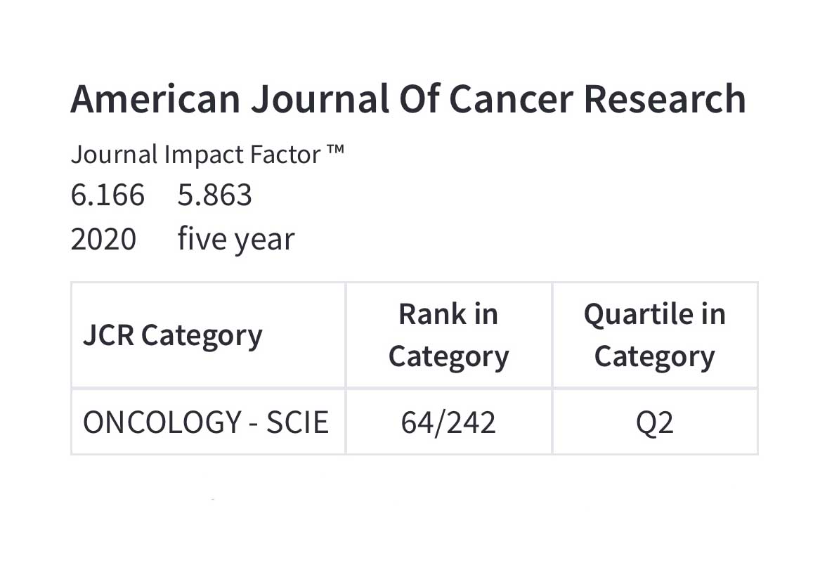Click the Rank in Category column header
The height and width of the screenshot is (563, 820).
pos(448,335)
